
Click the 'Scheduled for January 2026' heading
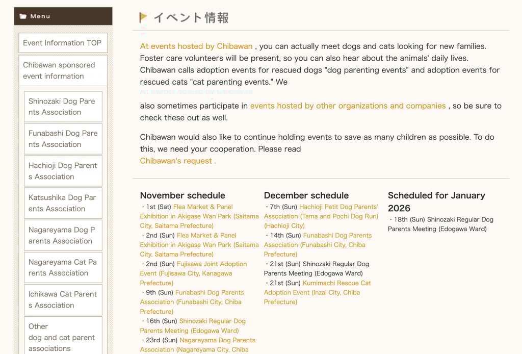[x=436, y=201]
